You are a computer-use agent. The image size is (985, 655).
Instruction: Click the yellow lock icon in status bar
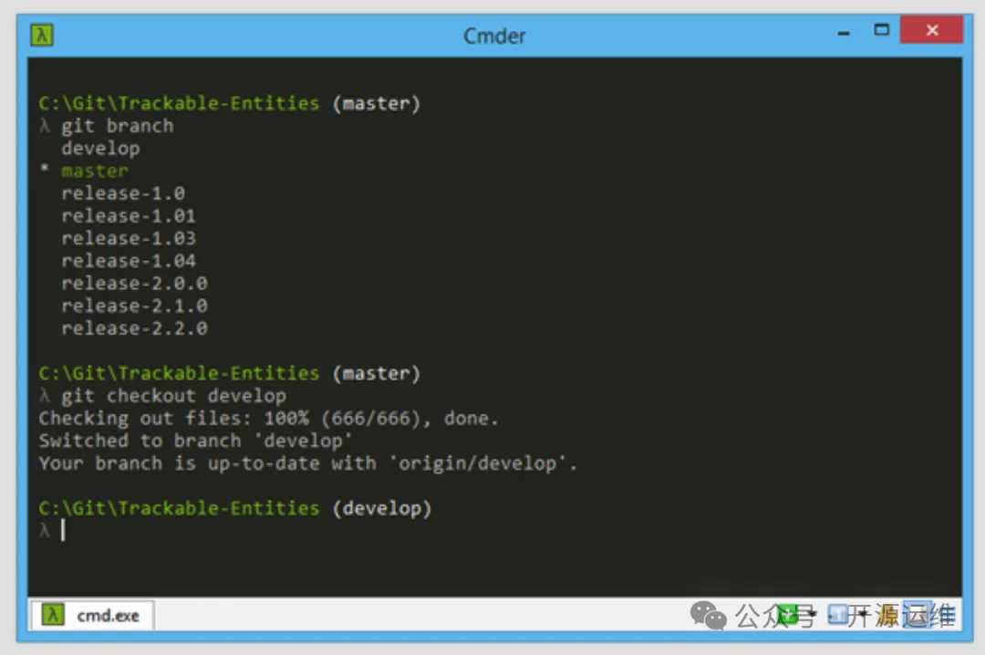(x=886, y=615)
